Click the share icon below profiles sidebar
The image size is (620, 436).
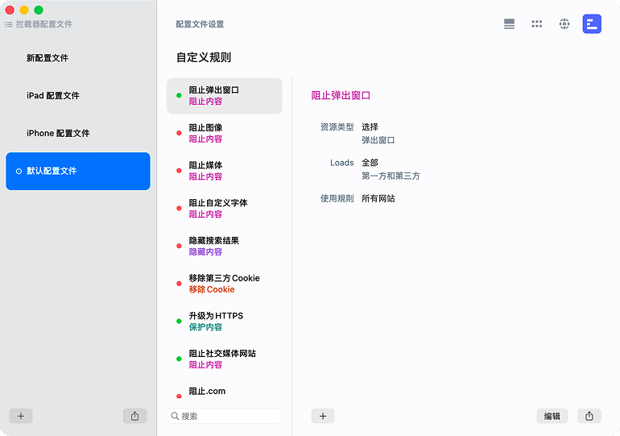[134, 416]
